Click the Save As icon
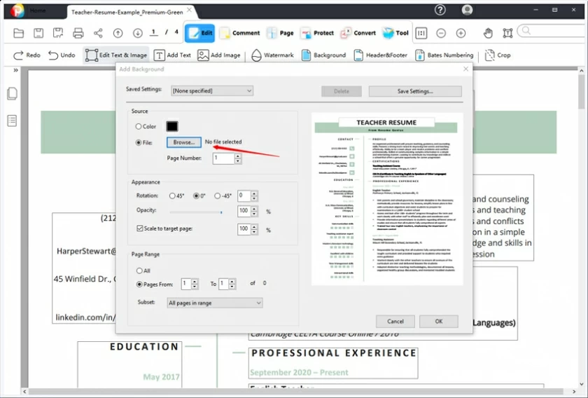Screen dimensions: 588x398 [58, 33]
